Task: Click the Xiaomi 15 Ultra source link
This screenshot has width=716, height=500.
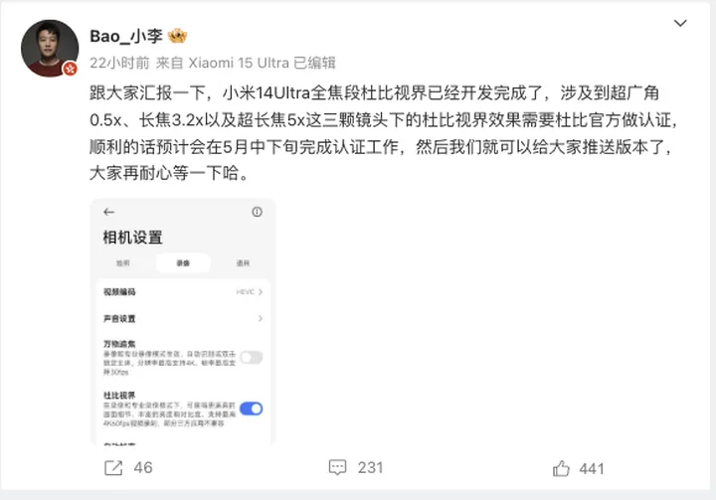Action: (239, 63)
